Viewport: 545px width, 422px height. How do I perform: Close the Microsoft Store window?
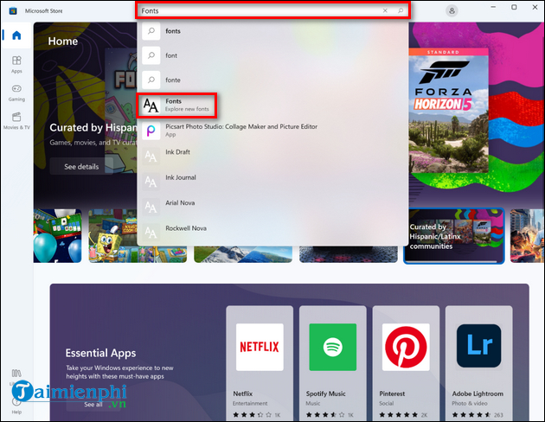pyautogui.click(x=535, y=7)
